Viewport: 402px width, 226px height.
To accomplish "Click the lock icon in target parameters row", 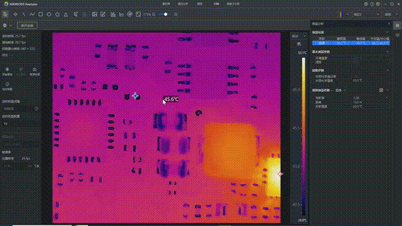I will [381, 90].
